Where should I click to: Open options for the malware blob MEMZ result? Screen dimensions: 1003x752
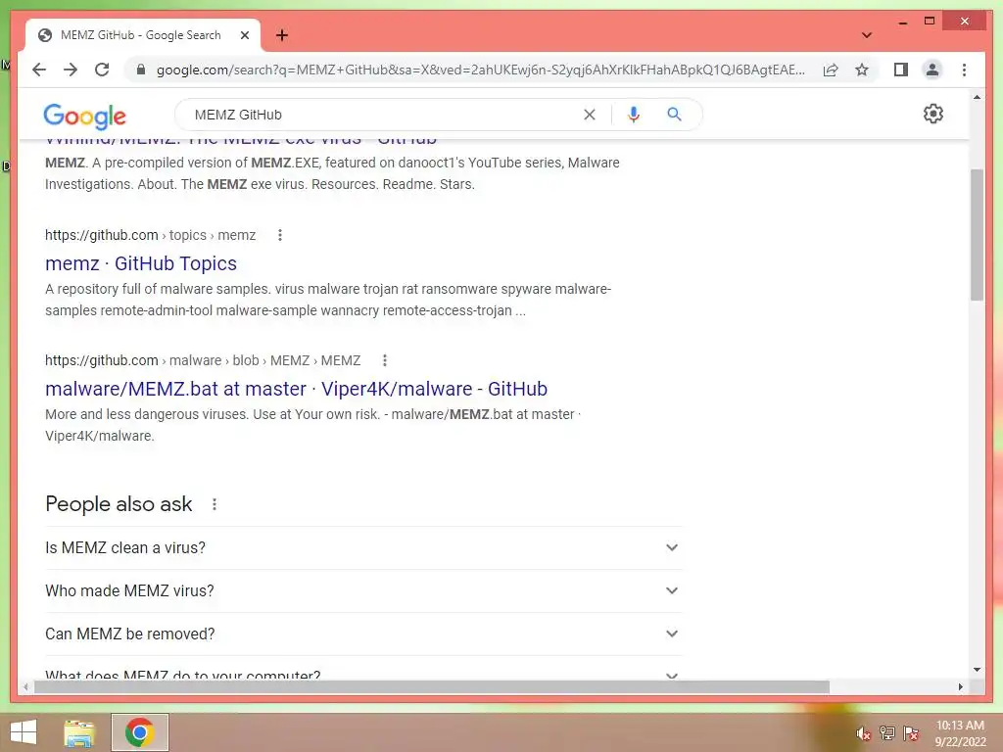384,360
